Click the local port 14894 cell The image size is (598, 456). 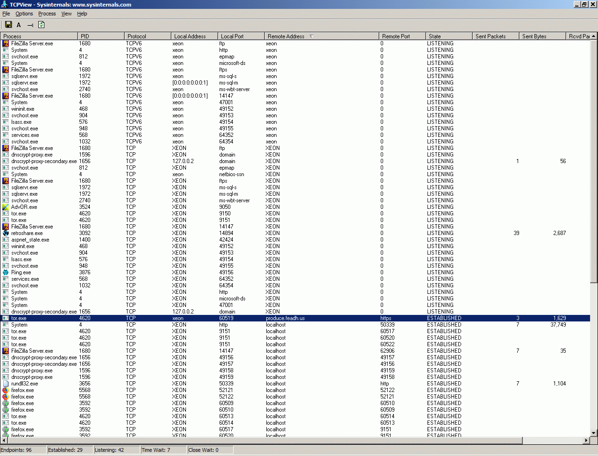tap(226, 233)
